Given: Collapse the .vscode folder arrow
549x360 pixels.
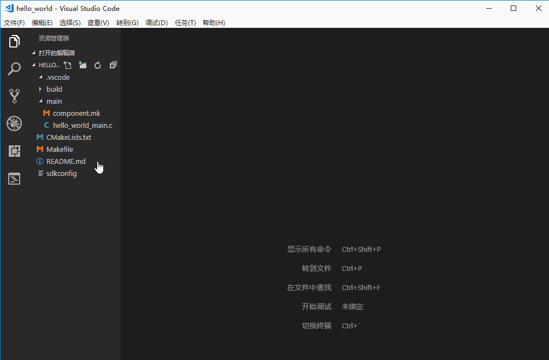Looking at the screenshot, I should [x=40, y=76].
